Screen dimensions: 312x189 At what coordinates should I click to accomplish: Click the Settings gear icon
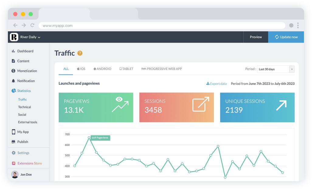(x=13, y=153)
